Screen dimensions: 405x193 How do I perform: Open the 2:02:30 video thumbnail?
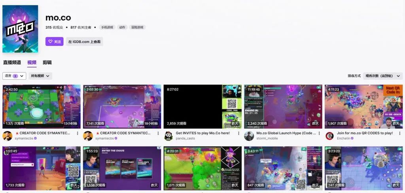click(x=122, y=107)
